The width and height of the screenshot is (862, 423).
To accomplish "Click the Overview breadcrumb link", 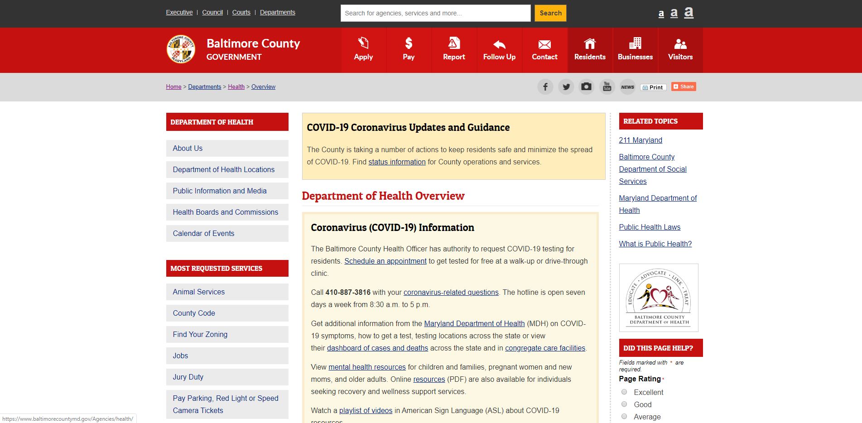I will (263, 87).
